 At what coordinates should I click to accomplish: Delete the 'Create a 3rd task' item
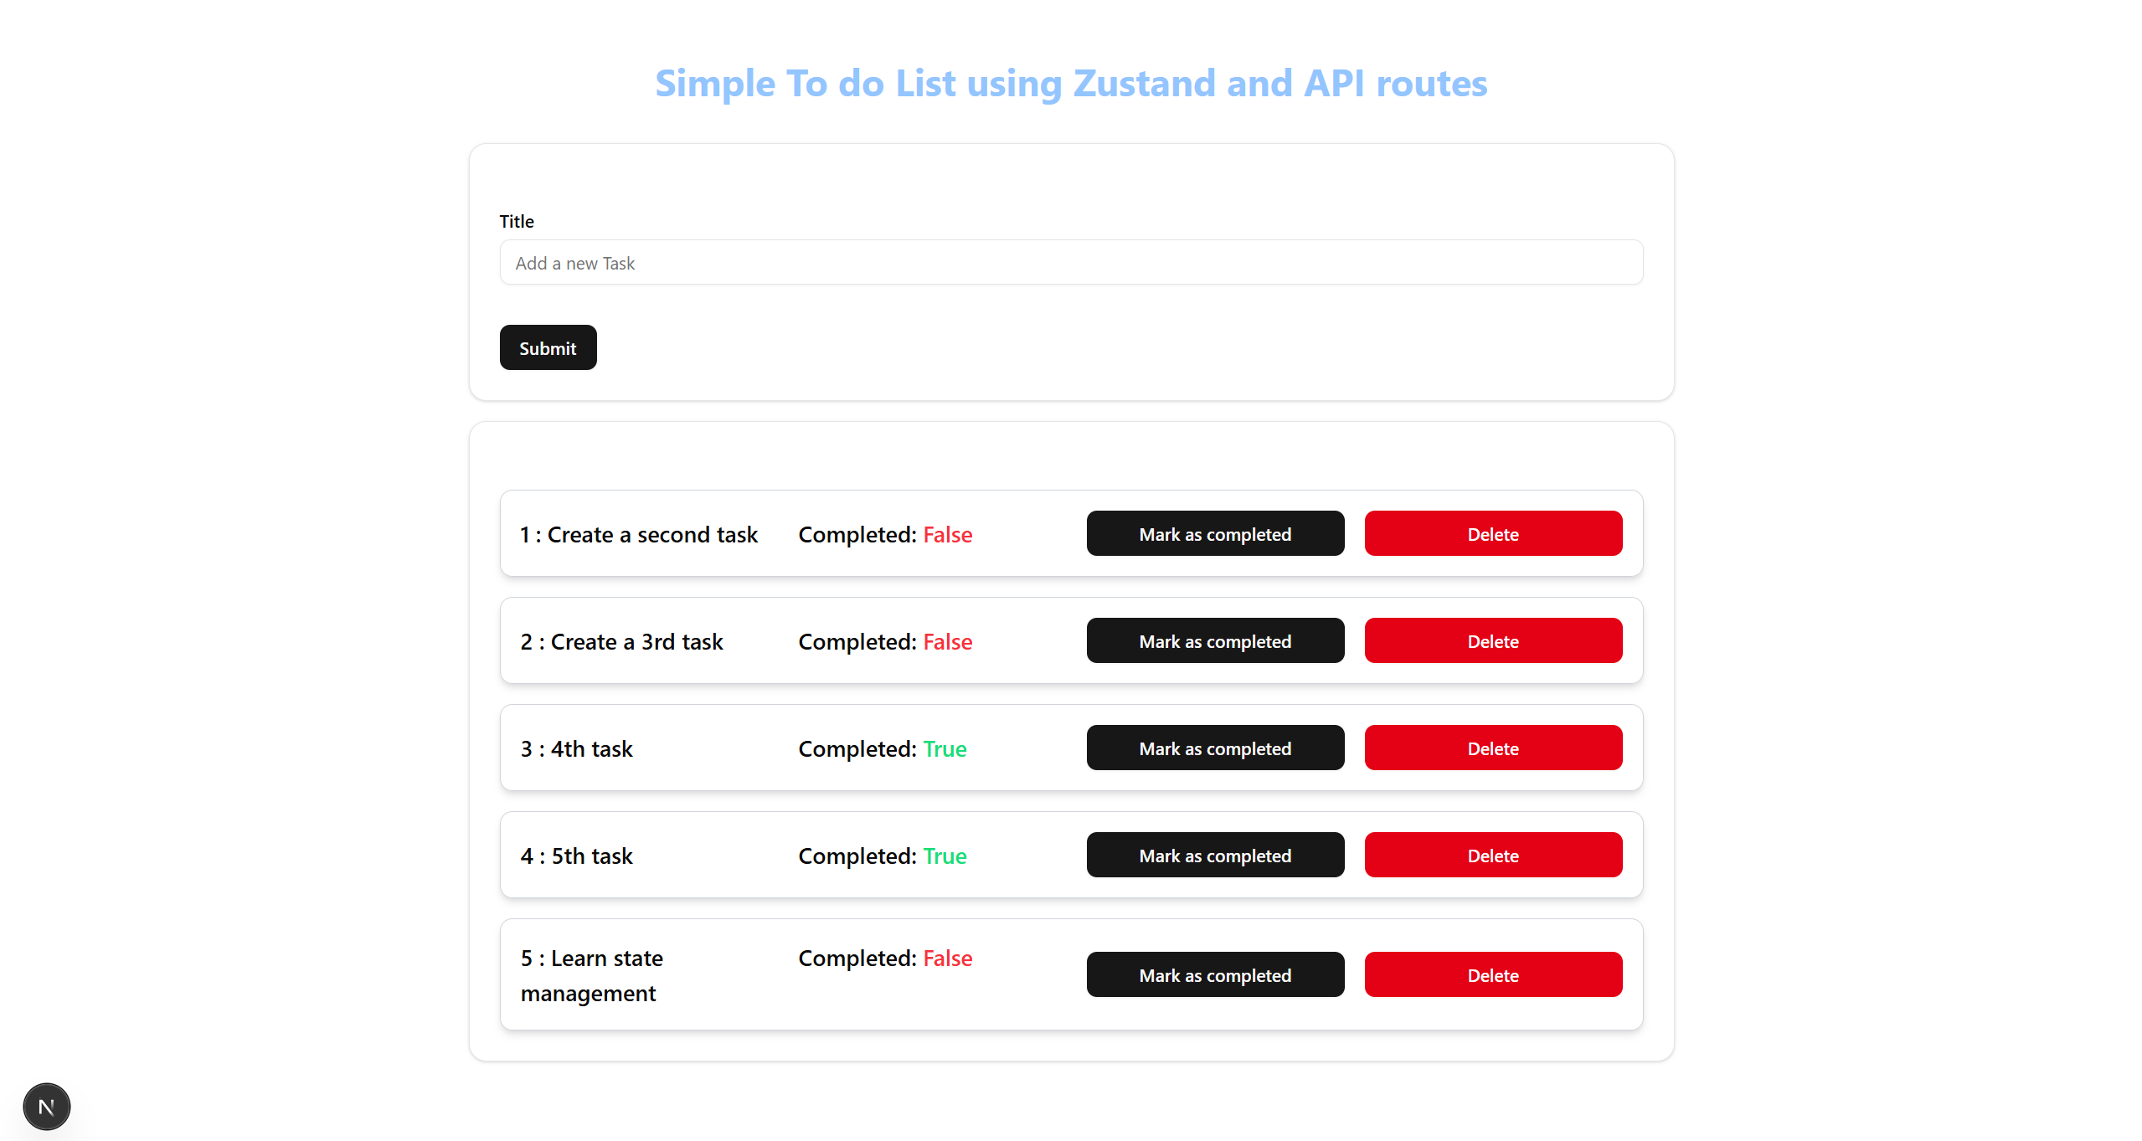1493,641
